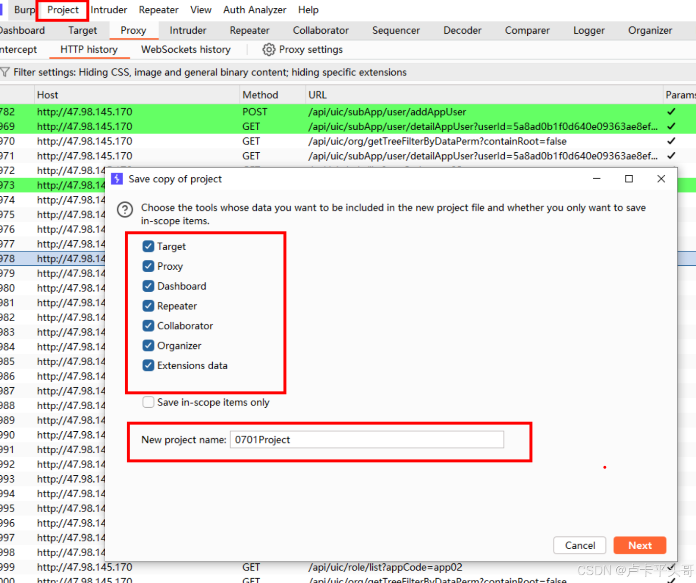The height and width of the screenshot is (583, 696).
Task: Uncheck the Dashboard checkbox
Action: click(x=148, y=286)
